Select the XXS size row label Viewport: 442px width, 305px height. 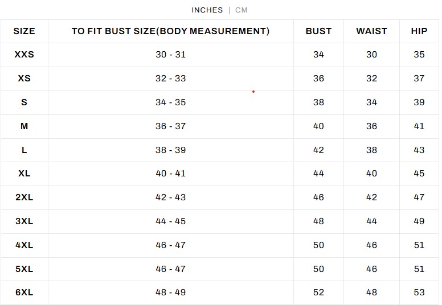[x=24, y=55]
